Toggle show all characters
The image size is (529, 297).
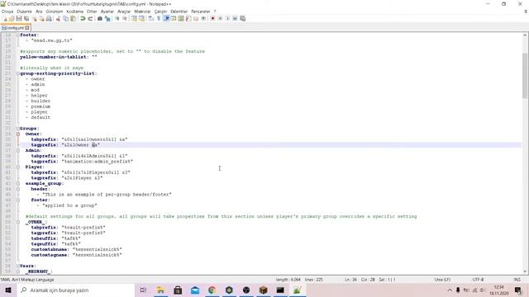159,18
